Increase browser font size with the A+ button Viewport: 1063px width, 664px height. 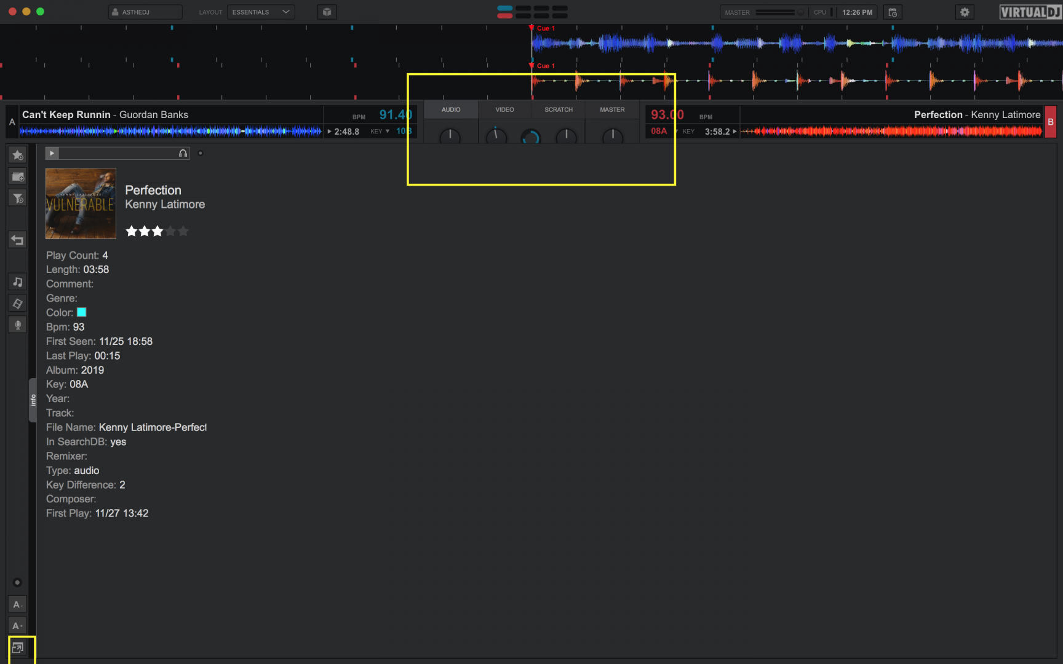[18, 626]
